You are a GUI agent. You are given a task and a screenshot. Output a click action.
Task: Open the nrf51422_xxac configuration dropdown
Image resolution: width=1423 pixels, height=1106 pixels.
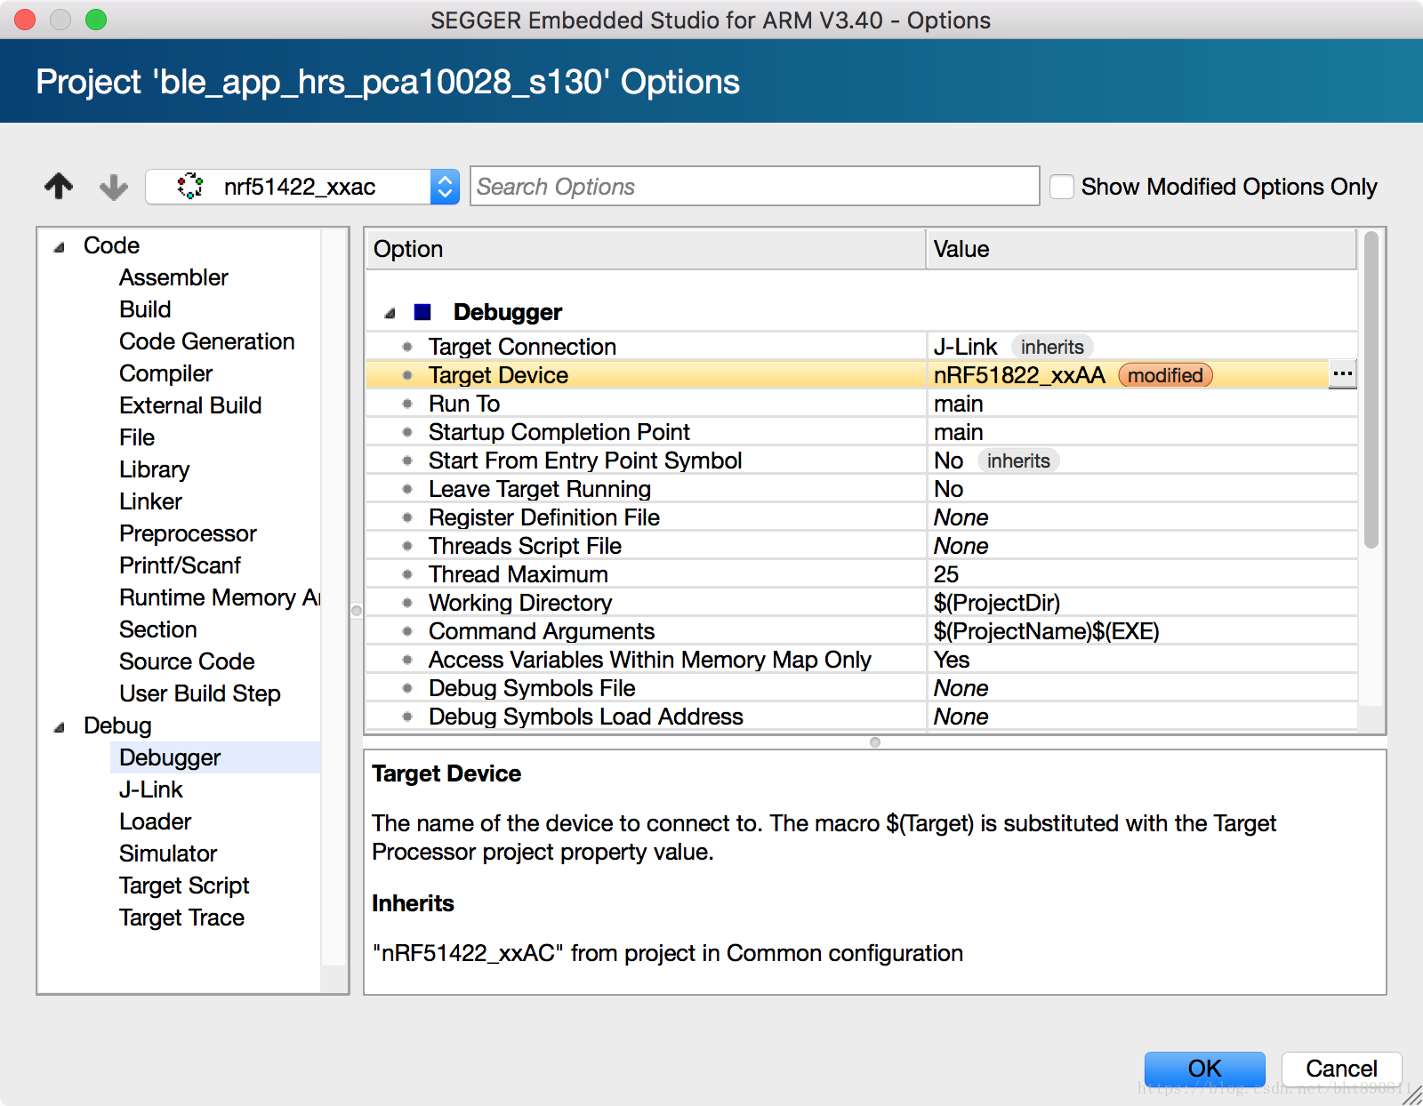point(302,187)
